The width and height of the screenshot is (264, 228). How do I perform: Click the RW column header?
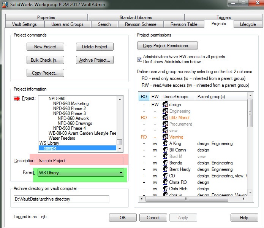(155, 97)
